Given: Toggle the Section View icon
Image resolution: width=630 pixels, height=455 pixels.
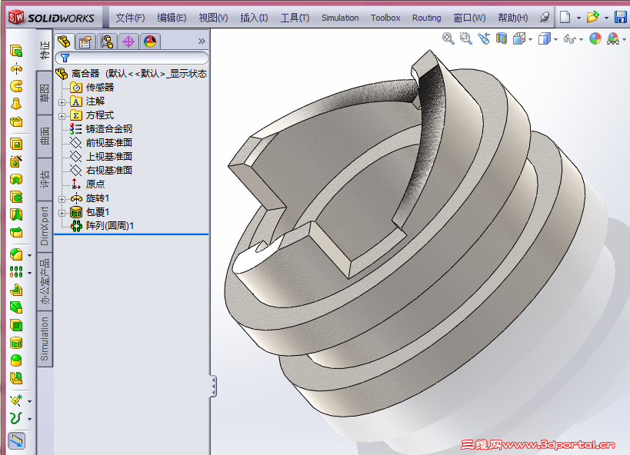Looking at the screenshot, I should tap(502, 38).
